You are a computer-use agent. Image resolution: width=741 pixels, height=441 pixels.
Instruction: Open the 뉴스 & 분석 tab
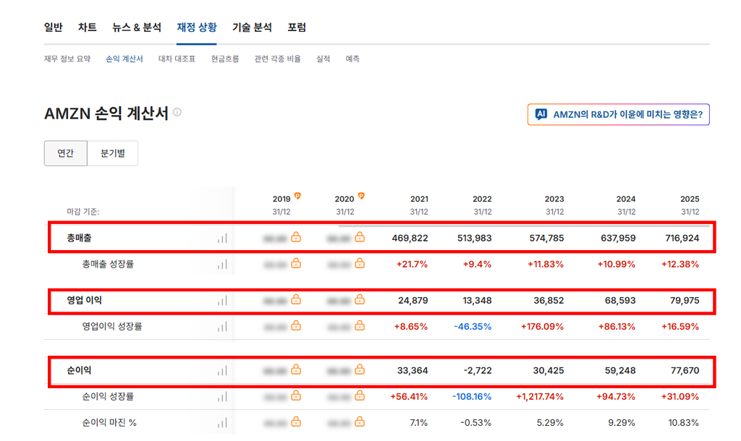pos(137,27)
